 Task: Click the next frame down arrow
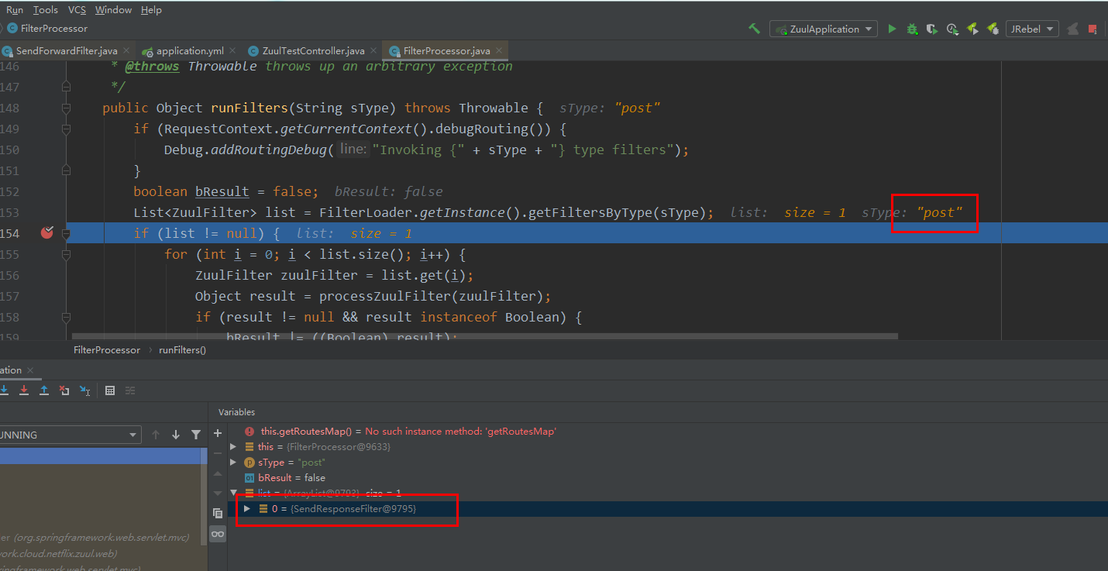pyautogui.click(x=176, y=435)
